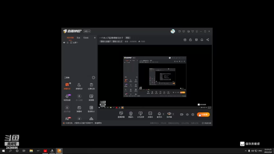Click the FPS:30 status readout

coord(163,123)
